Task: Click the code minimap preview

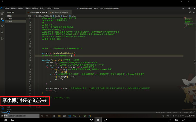Action: pos(189,22)
